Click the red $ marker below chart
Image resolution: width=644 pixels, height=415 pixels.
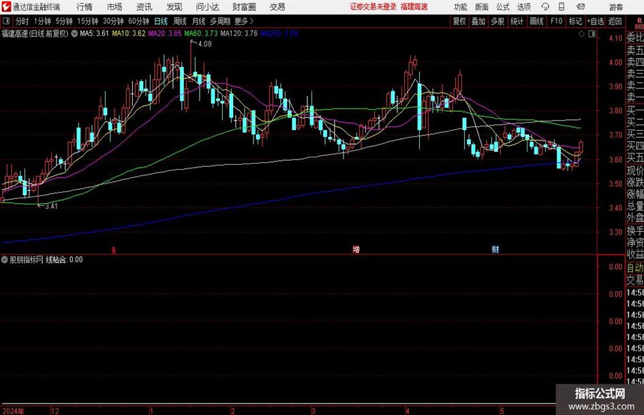tap(114, 250)
